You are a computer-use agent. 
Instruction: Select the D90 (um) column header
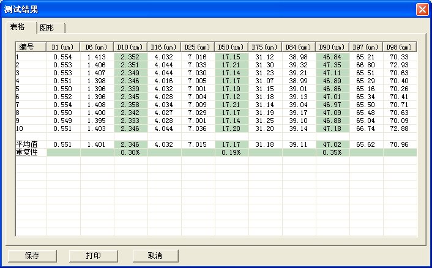(332, 47)
